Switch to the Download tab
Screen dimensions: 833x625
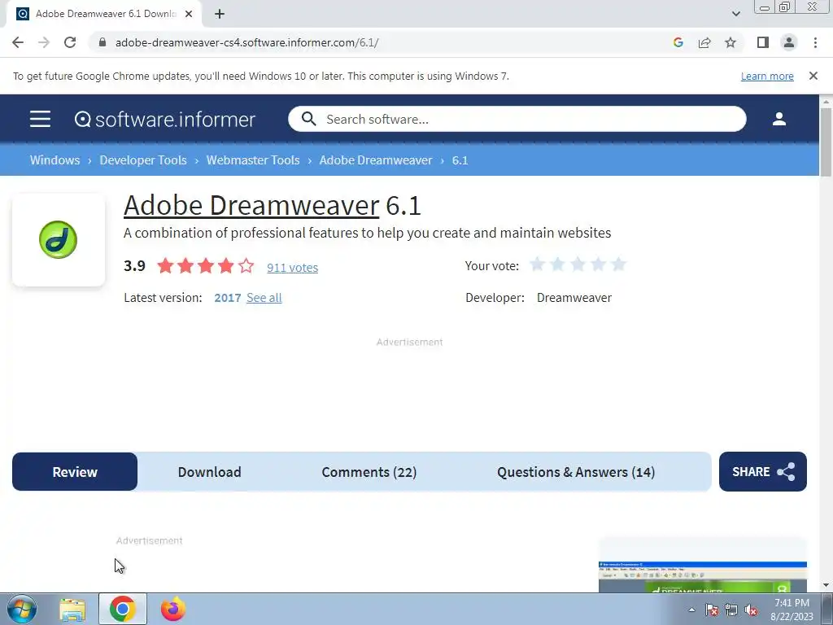click(209, 471)
